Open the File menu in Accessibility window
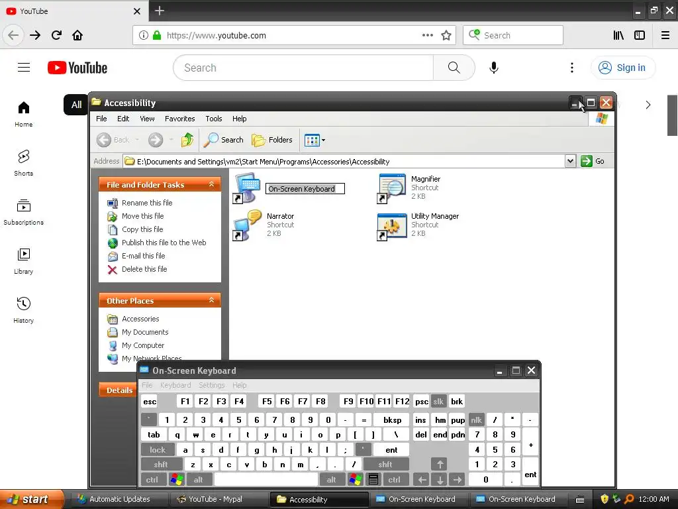Image resolution: width=678 pixels, height=509 pixels. (x=101, y=119)
